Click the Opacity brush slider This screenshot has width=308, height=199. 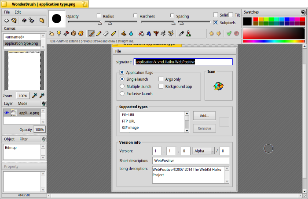(x=84, y=22)
